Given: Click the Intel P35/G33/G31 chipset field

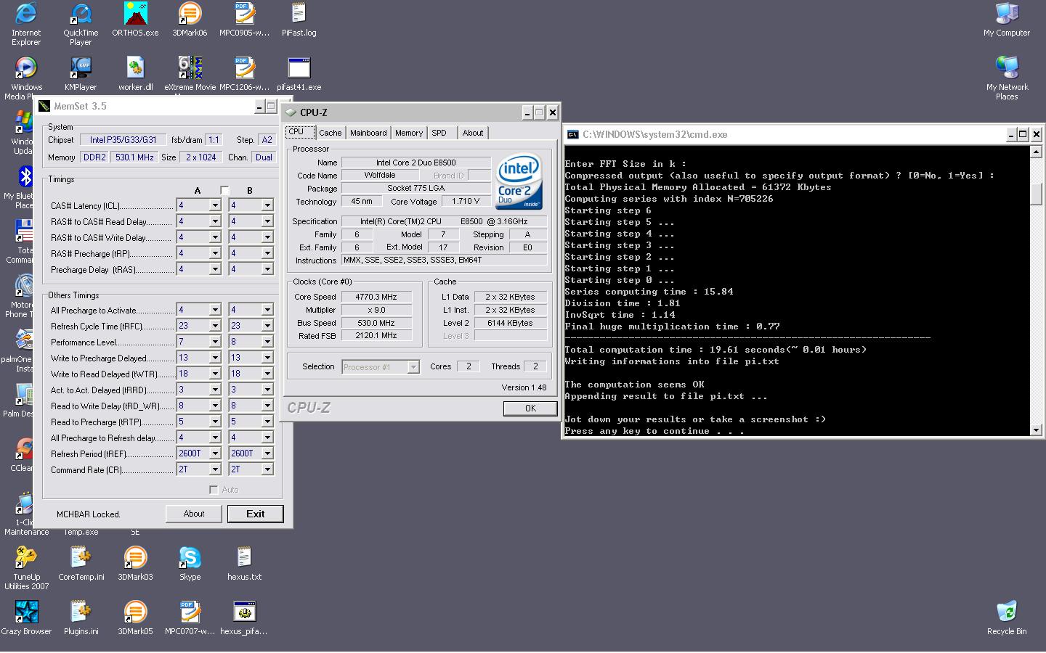Looking at the screenshot, I should coord(123,140).
